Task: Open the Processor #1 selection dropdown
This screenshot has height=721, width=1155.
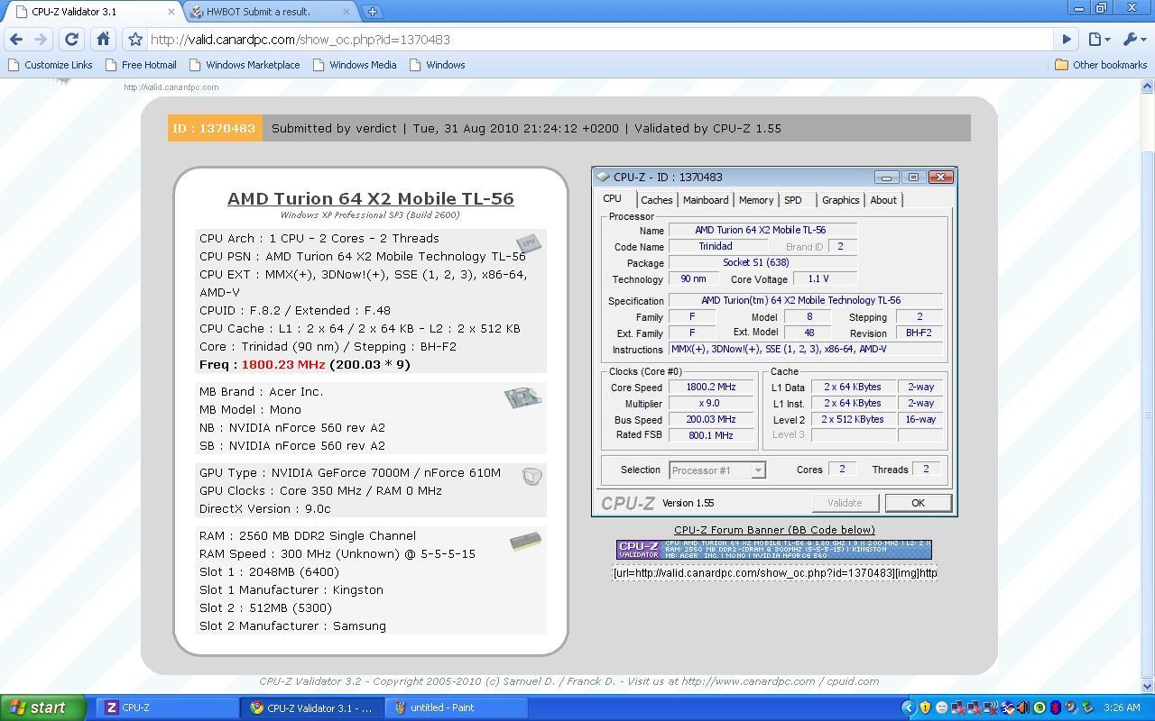Action: (717, 470)
